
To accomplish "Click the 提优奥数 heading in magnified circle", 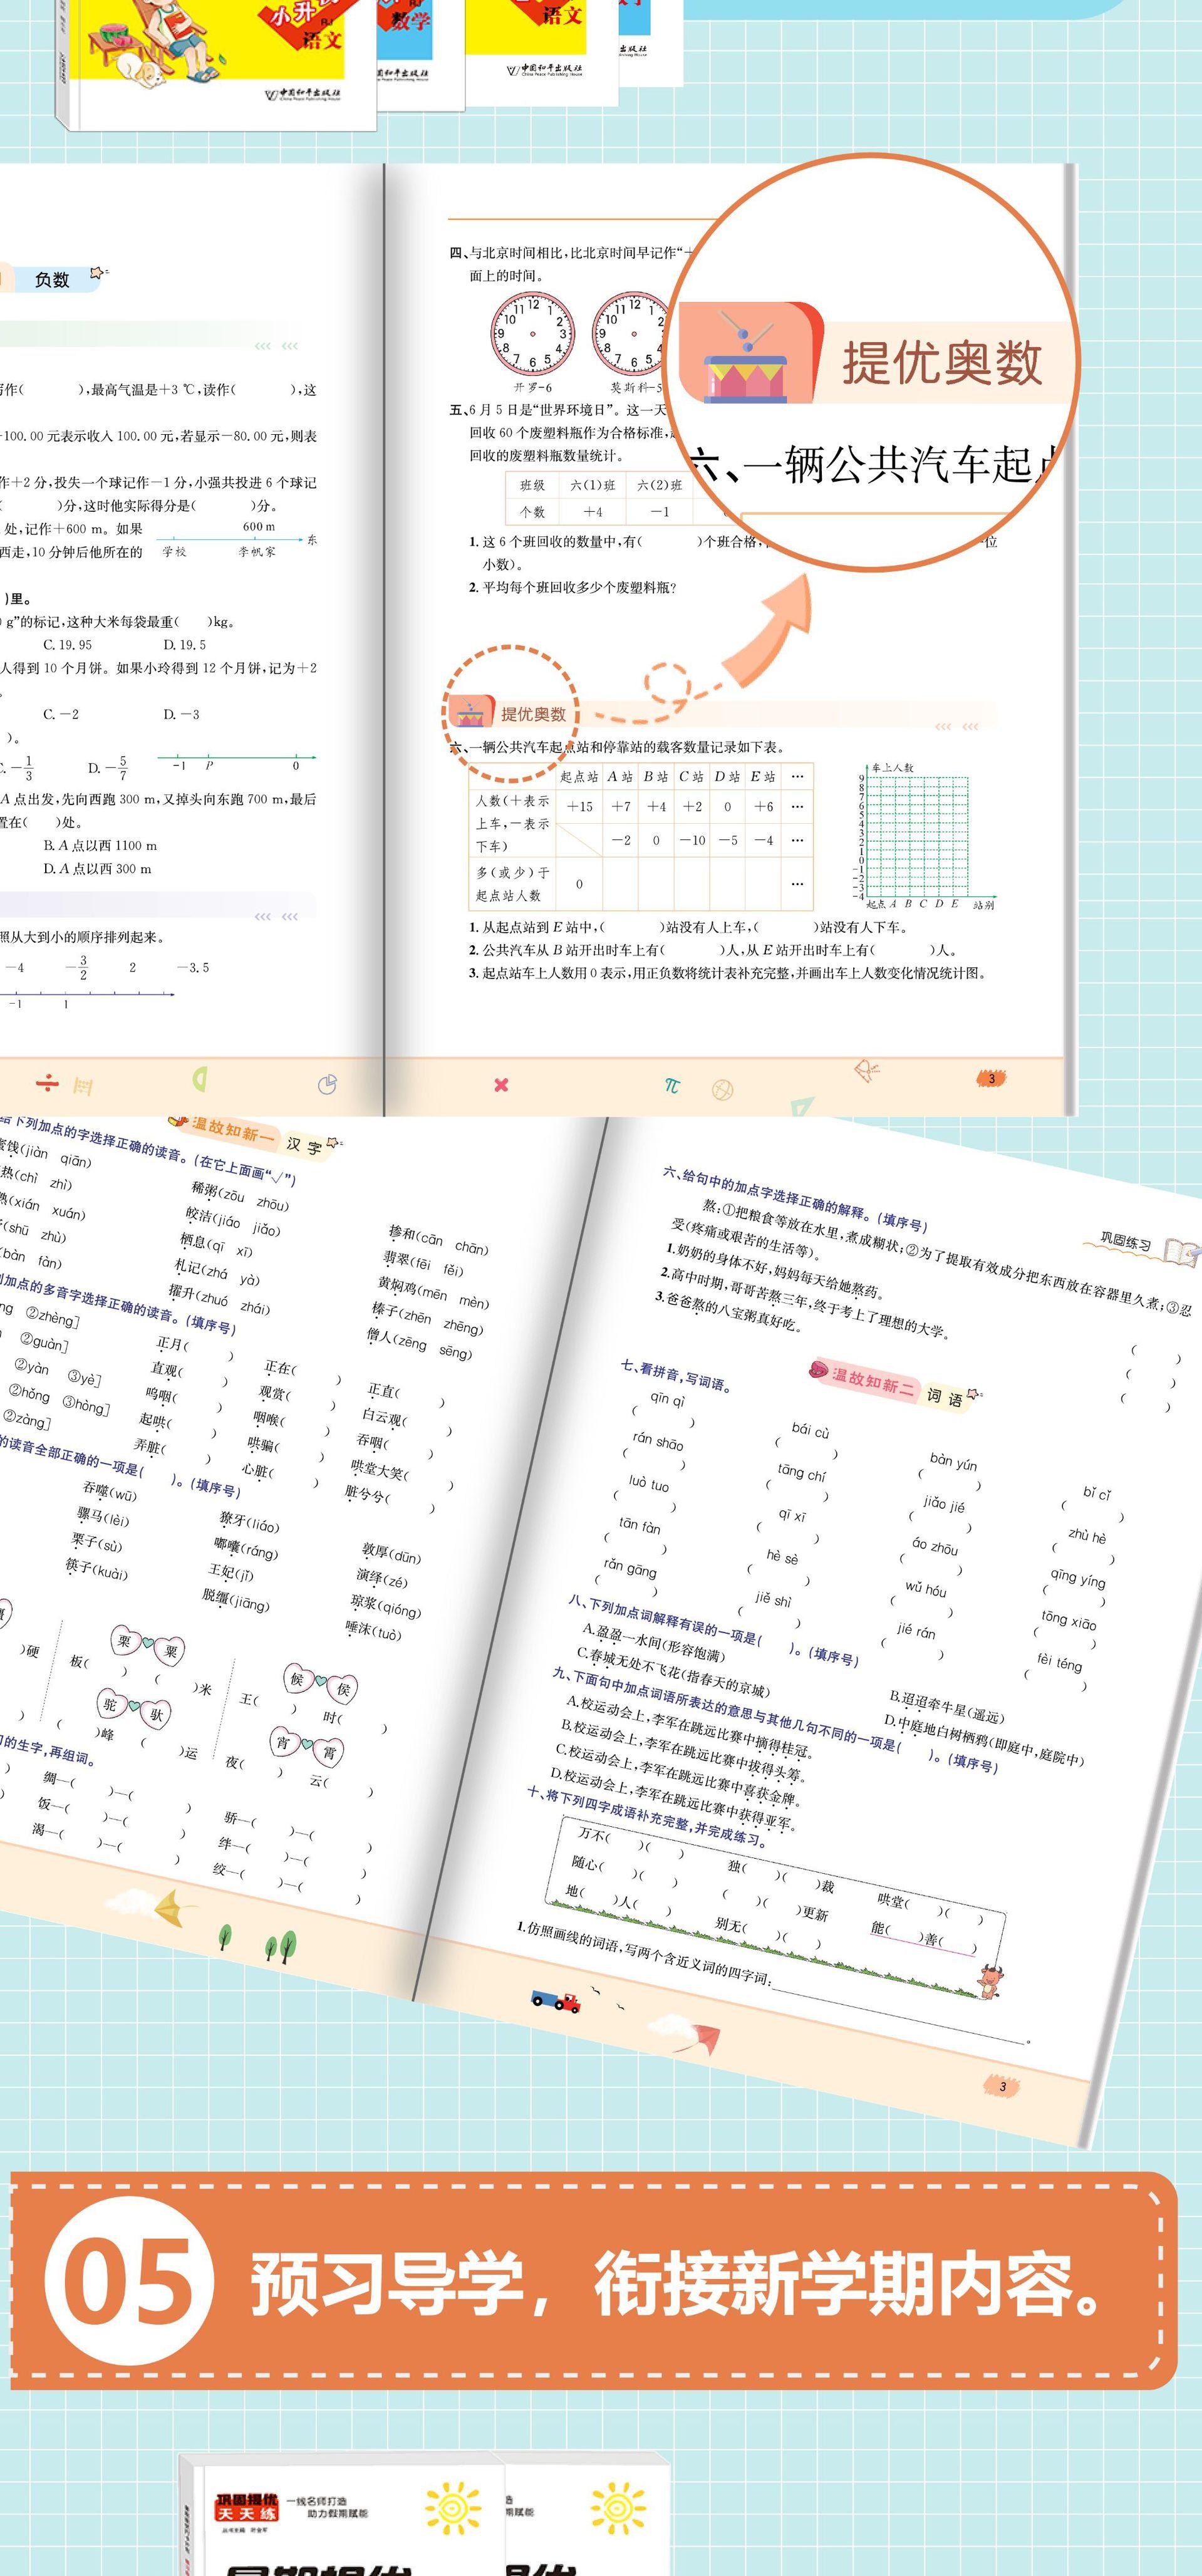I will pyautogui.click(x=941, y=363).
